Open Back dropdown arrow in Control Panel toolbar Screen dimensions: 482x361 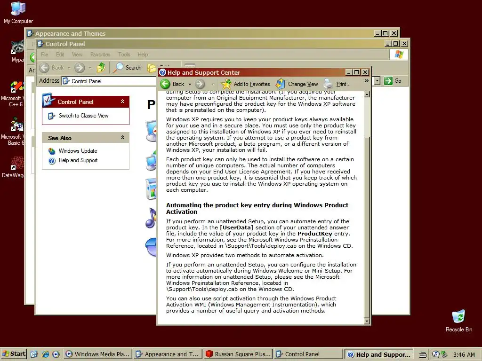click(x=69, y=68)
